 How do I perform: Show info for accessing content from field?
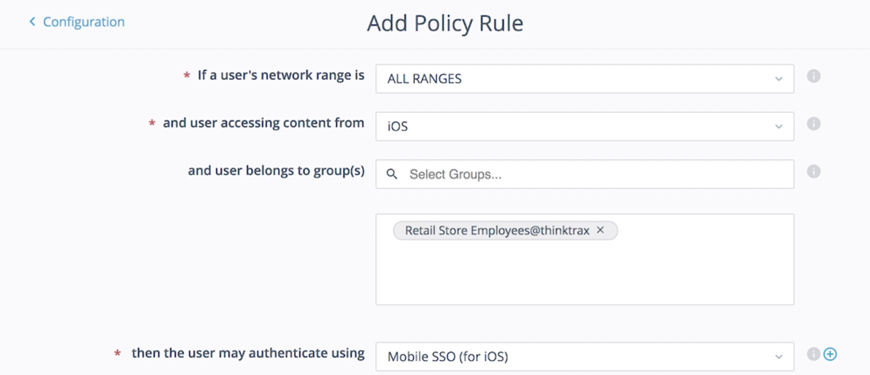coord(813,124)
